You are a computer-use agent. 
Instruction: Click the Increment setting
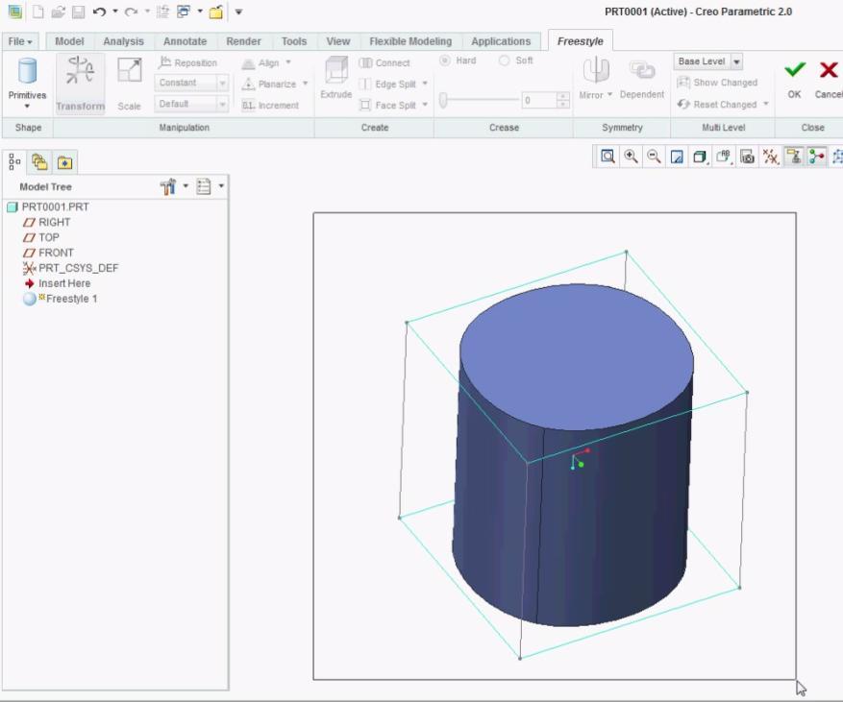coord(270,106)
